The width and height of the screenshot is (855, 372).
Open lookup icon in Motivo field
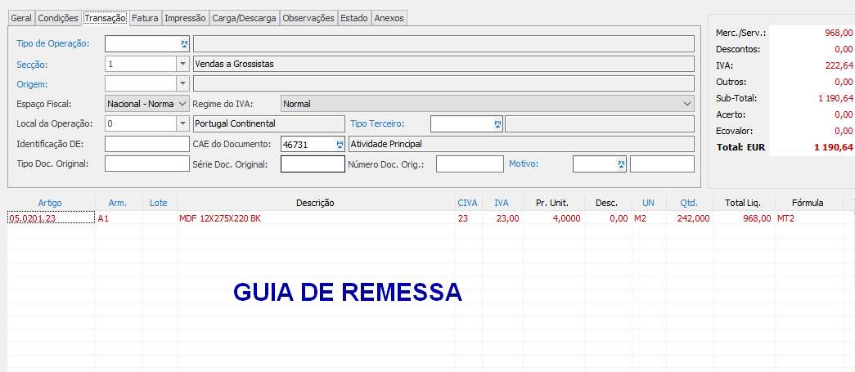pyautogui.click(x=621, y=164)
